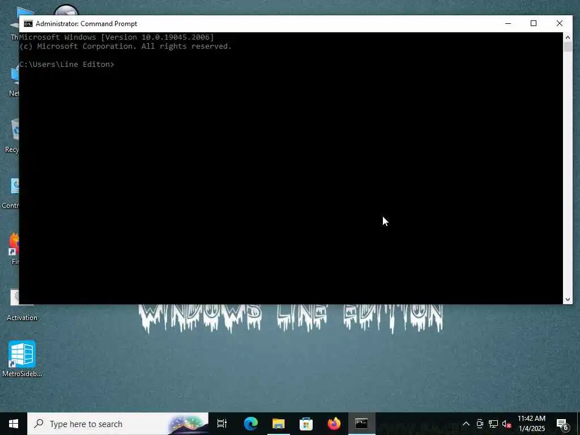Click the muted volume tray icon
The height and width of the screenshot is (435, 580).
click(506, 424)
